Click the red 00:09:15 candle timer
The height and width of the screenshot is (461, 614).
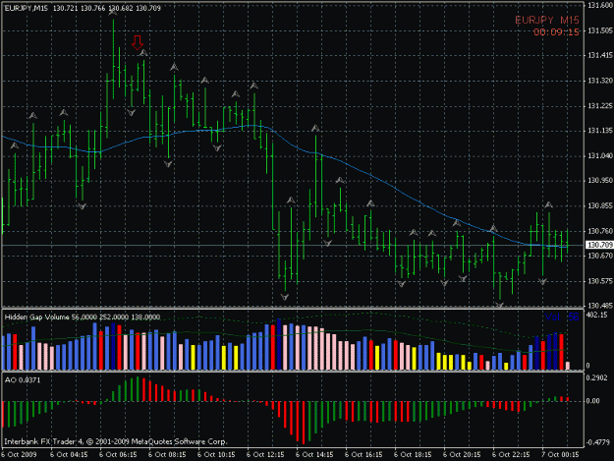pos(556,32)
